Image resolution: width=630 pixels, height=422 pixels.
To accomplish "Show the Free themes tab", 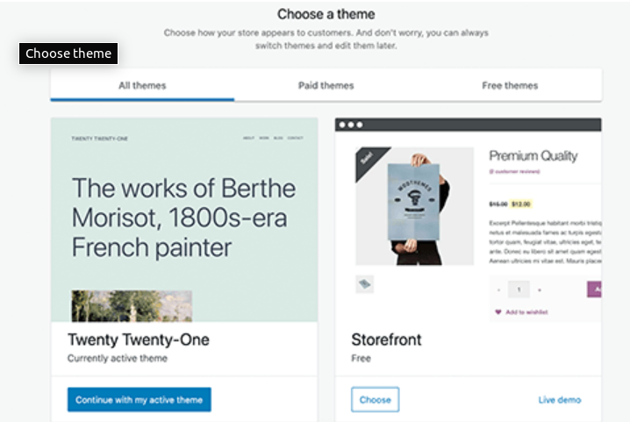I will (x=510, y=86).
